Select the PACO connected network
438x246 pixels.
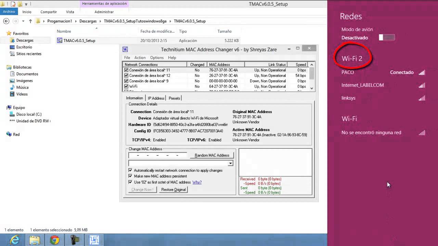pyautogui.click(x=383, y=72)
